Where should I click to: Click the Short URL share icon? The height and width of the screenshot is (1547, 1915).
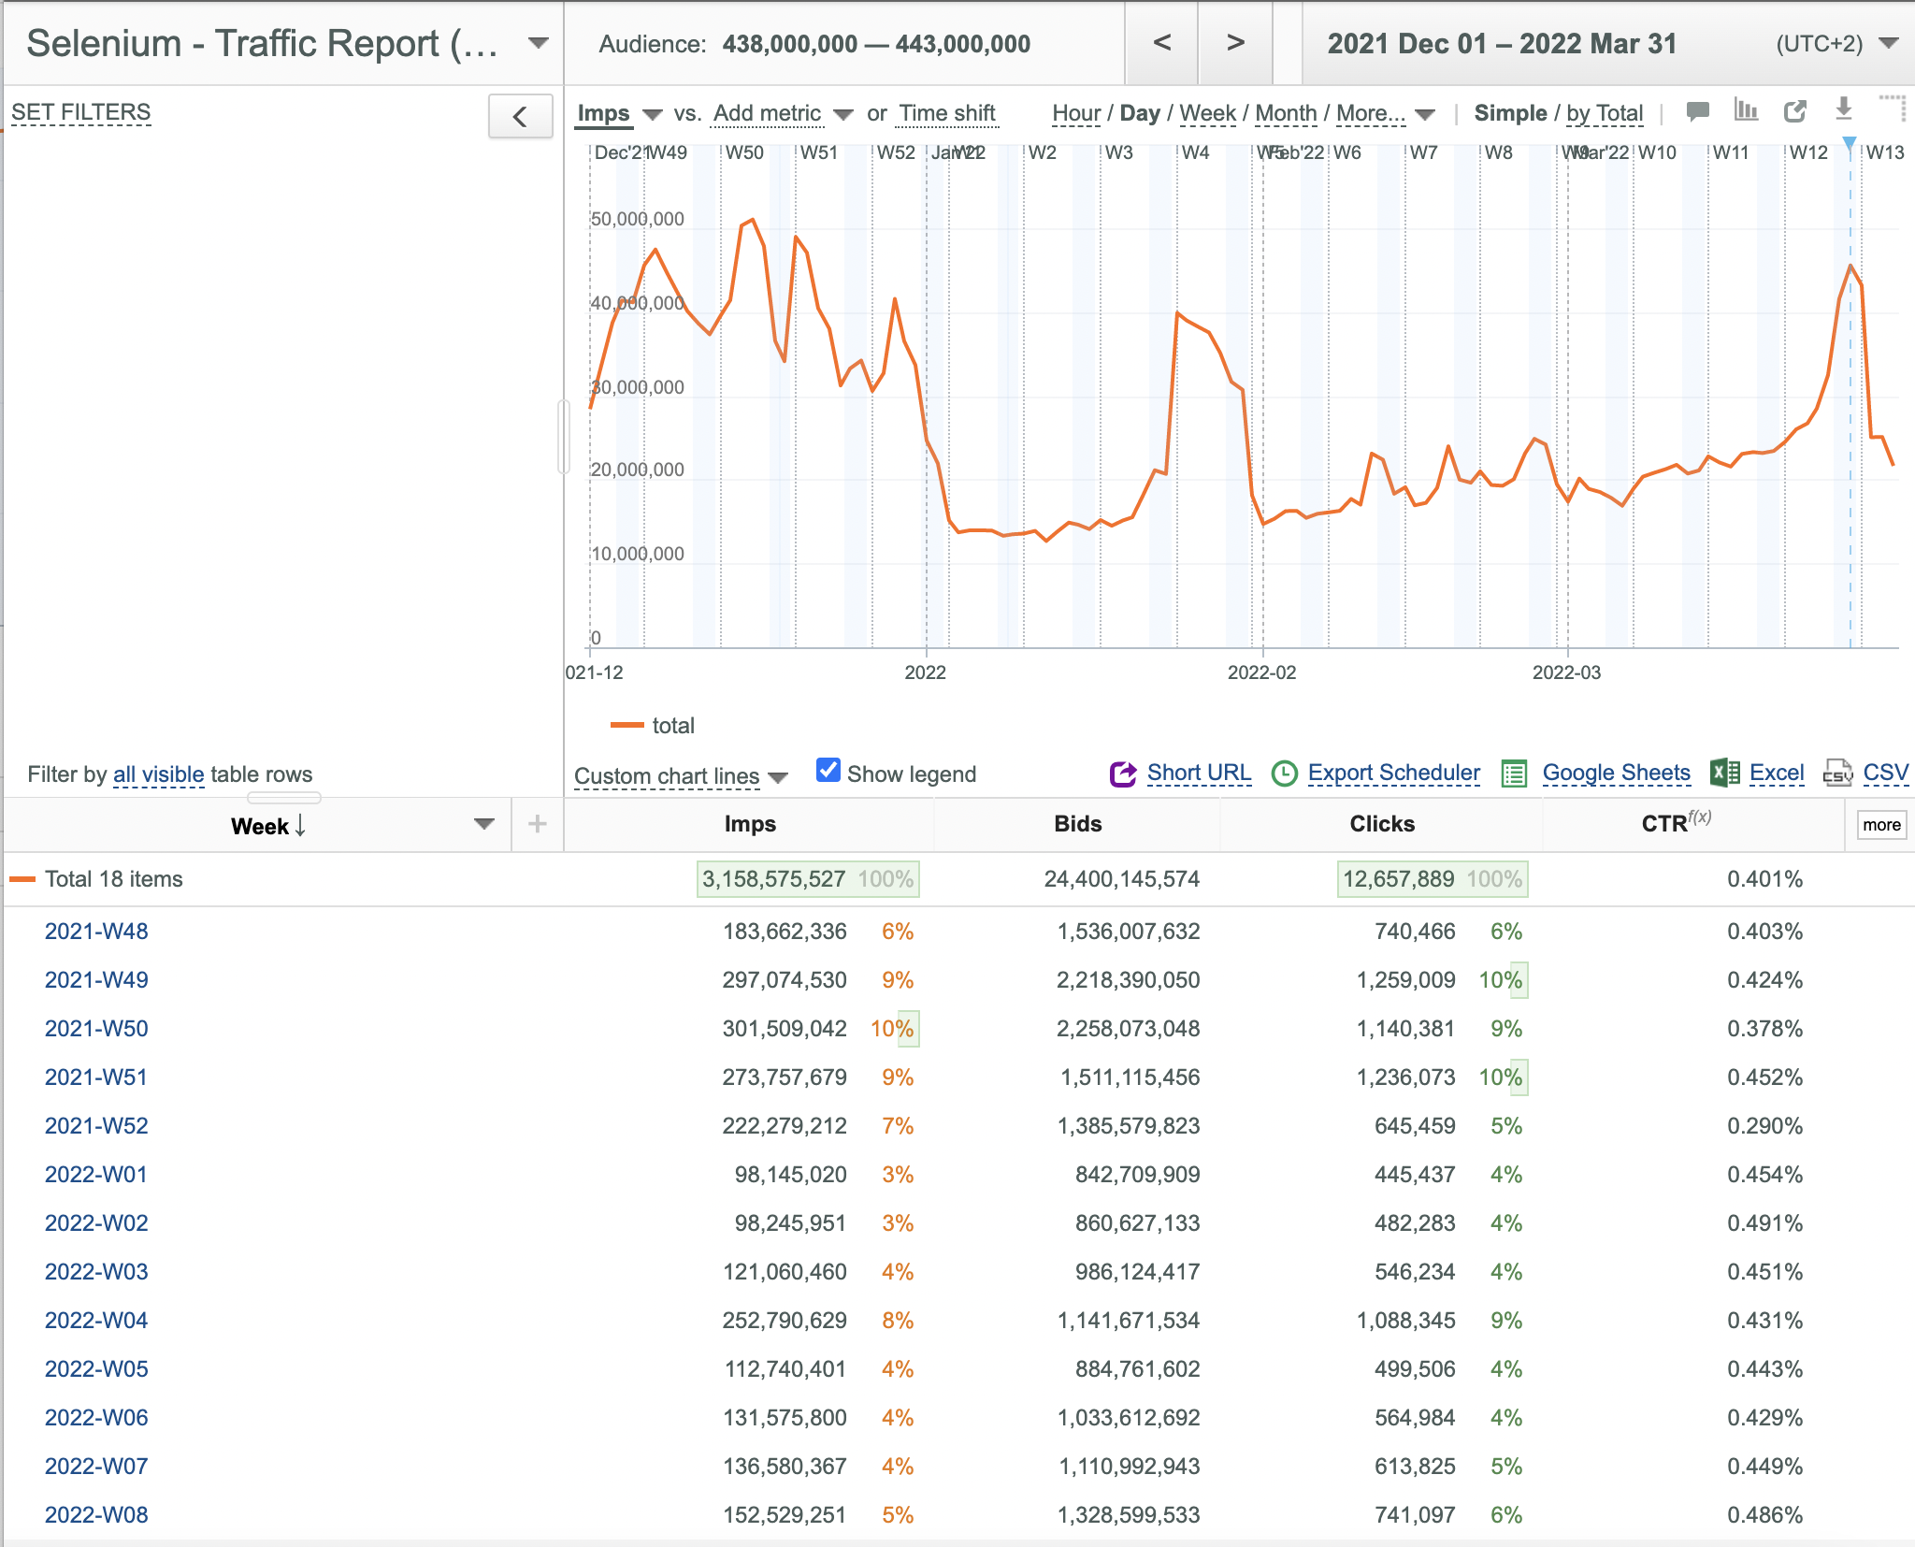[x=1122, y=773]
